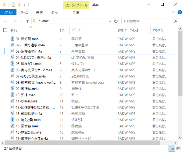Go up one folder level
The height and width of the screenshot is (152, 183).
[27, 21]
